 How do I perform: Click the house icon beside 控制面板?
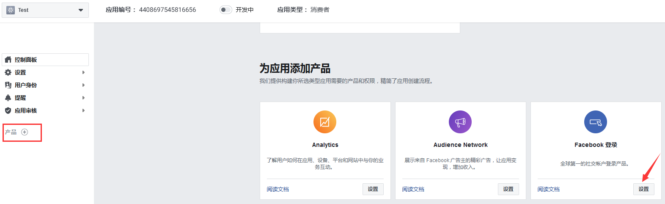[x=8, y=60]
